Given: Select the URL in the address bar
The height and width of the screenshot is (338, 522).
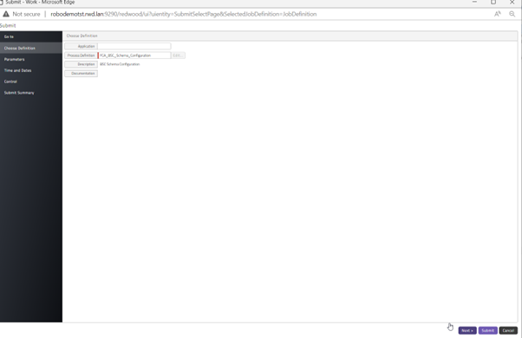Looking at the screenshot, I should click(x=184, y=14).
